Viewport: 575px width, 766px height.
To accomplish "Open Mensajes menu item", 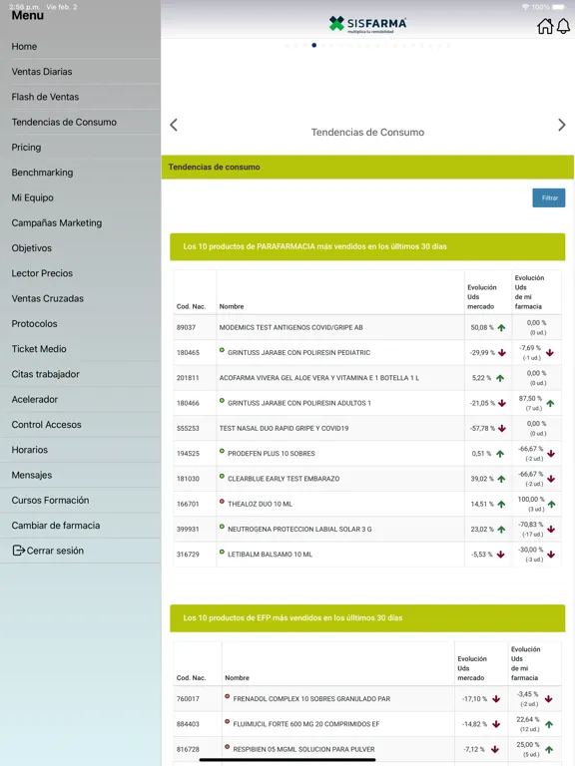I will [x=80, y=475].
